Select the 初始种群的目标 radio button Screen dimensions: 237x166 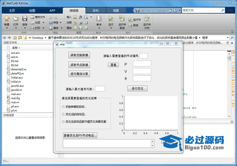coord(63,107)
